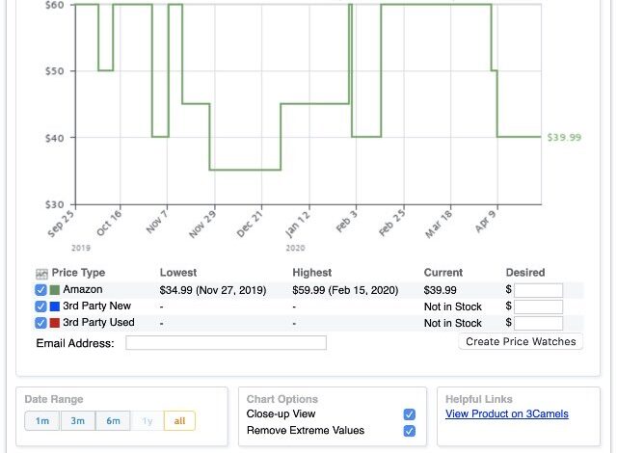Viewport: 617px width, 453px height.
Task: Click the Amazon price type label
Action: 83,289
